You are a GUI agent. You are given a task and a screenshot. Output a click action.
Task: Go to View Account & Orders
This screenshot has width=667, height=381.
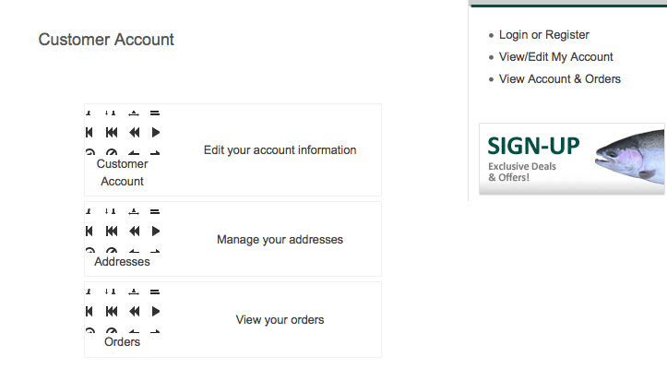559,79
